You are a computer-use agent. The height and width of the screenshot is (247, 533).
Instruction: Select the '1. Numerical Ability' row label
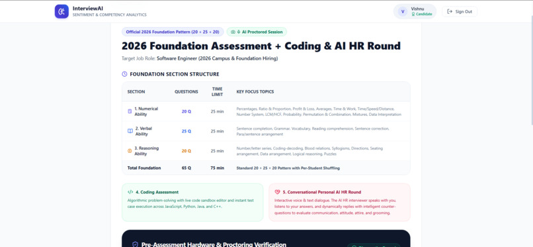coord(146,111)
